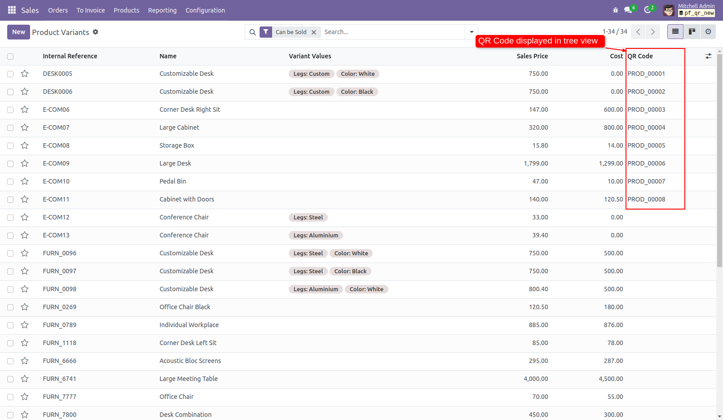The height and width of the screenshot is (420, 723).
Task: Select the checkbox for DESK0005 row
Action: [x=10, y=74]
